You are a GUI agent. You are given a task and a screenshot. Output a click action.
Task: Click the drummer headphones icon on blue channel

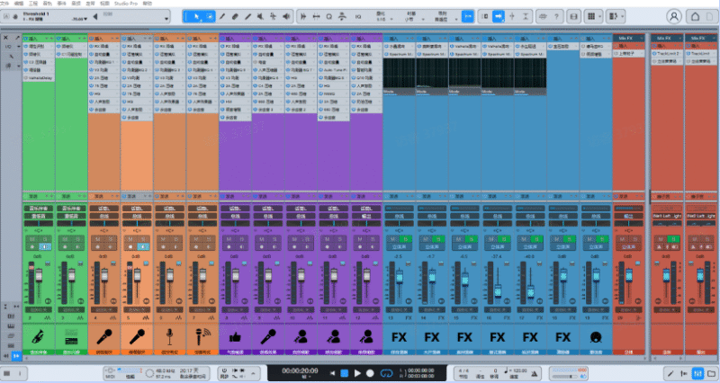(596, 337)
